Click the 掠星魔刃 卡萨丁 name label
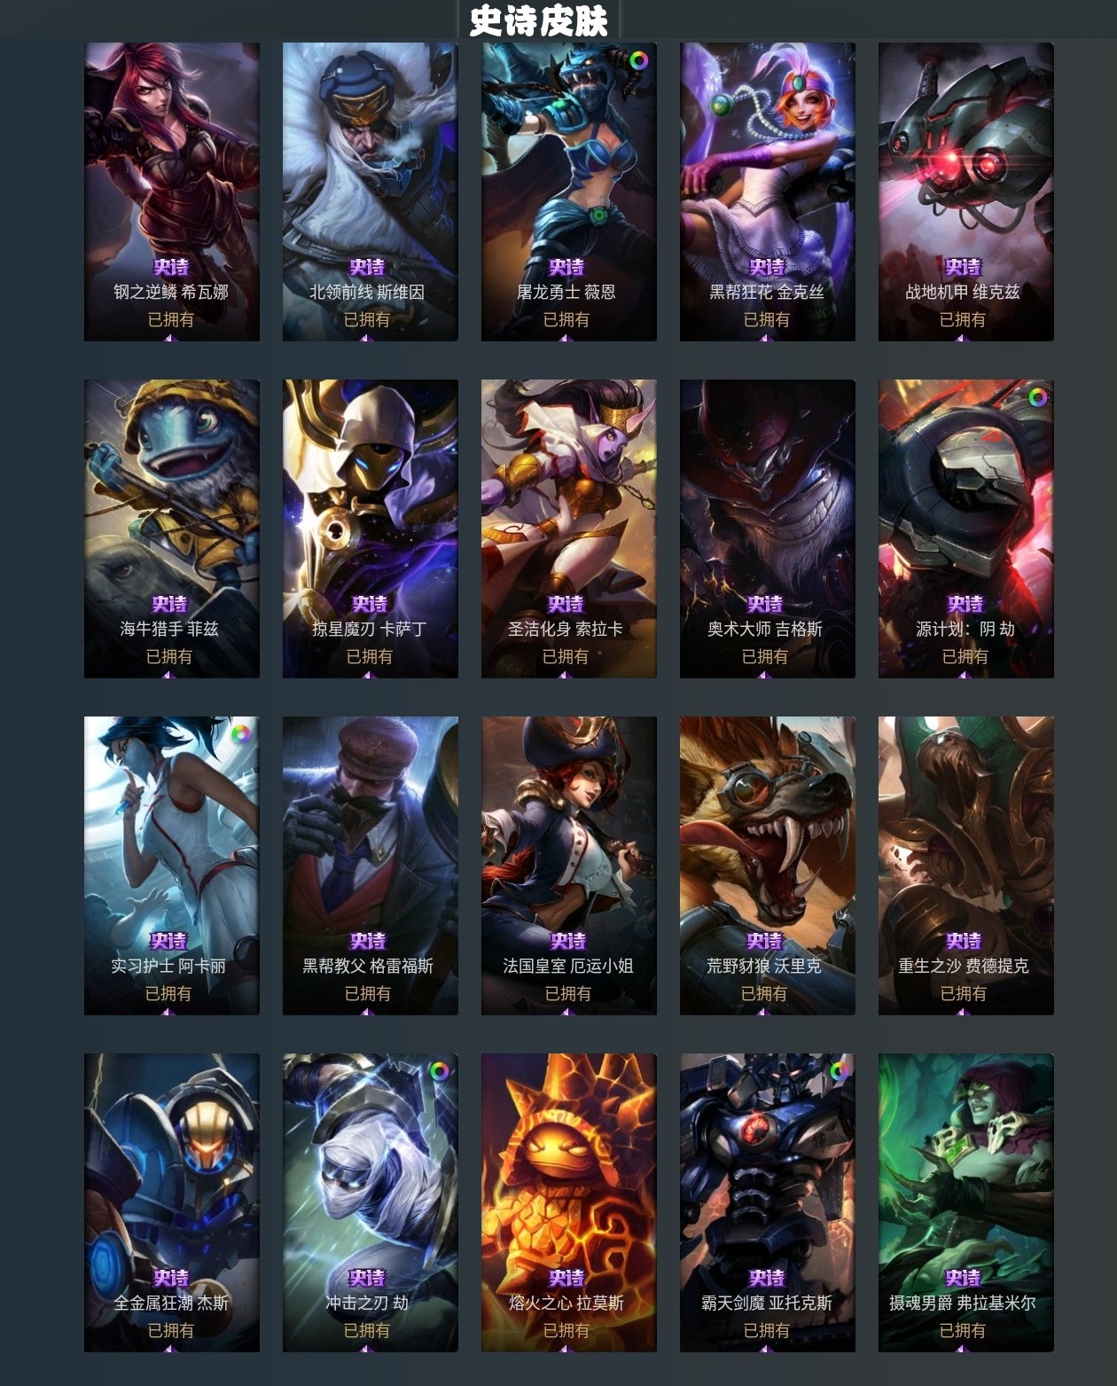 (x=370, y=629)
